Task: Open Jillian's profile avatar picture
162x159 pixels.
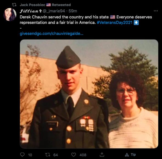Action: (10, 15)
